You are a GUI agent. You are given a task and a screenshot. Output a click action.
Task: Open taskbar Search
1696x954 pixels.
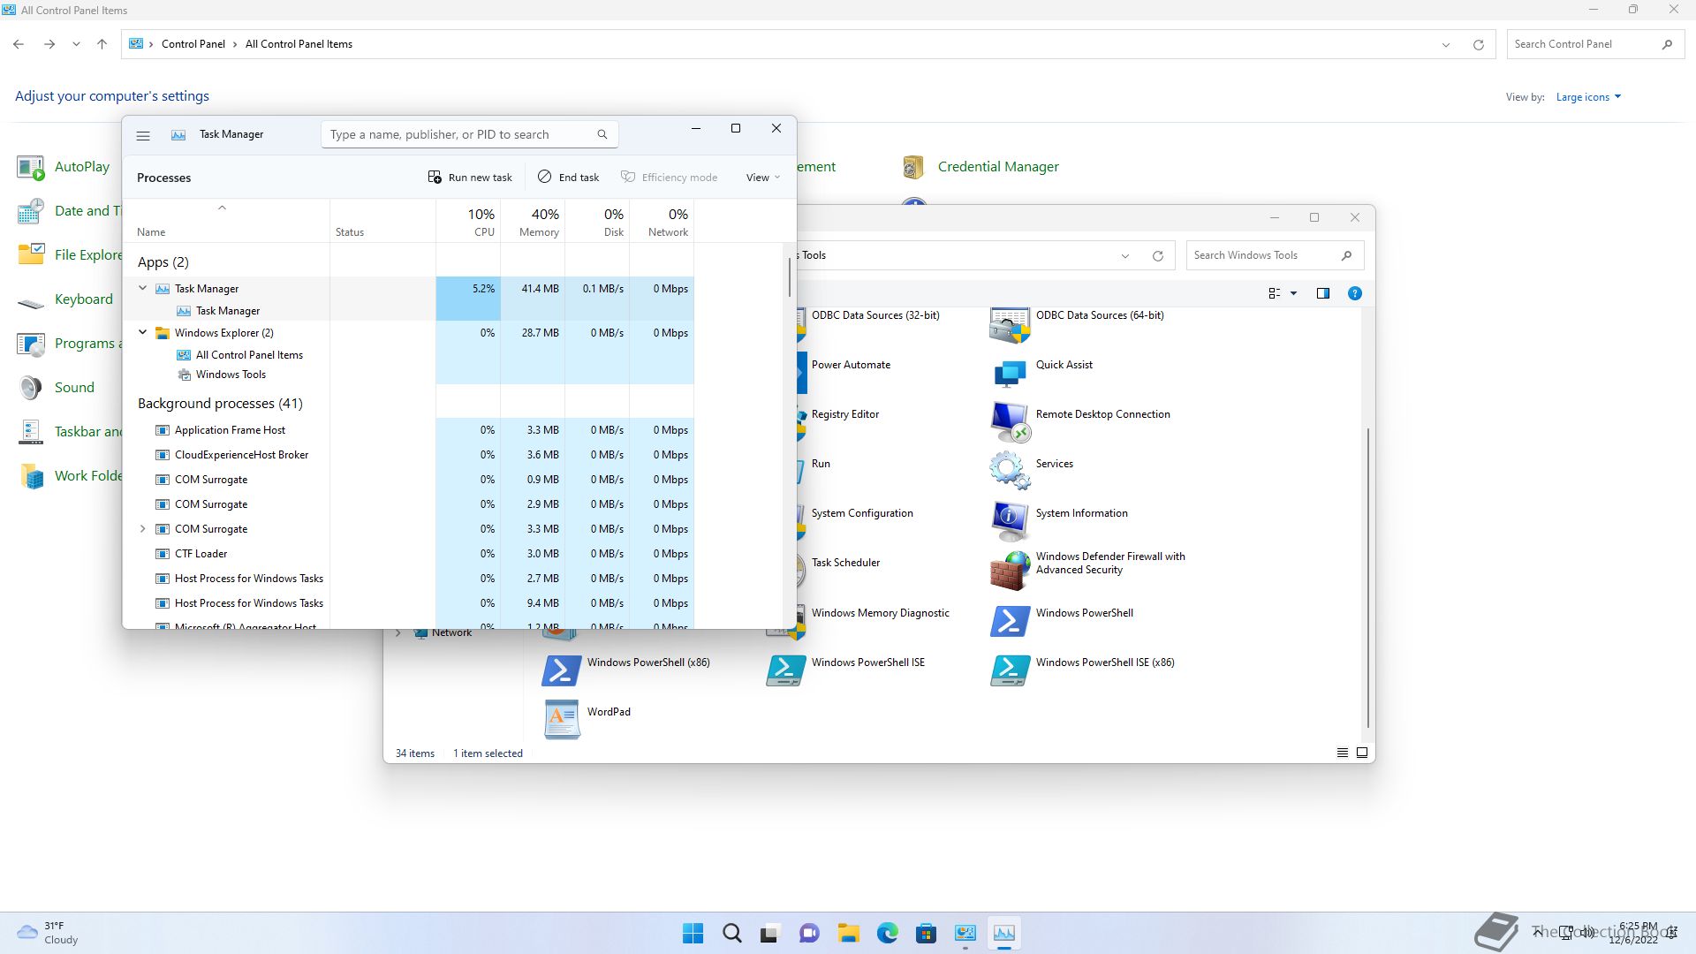[x=731, y=933]
